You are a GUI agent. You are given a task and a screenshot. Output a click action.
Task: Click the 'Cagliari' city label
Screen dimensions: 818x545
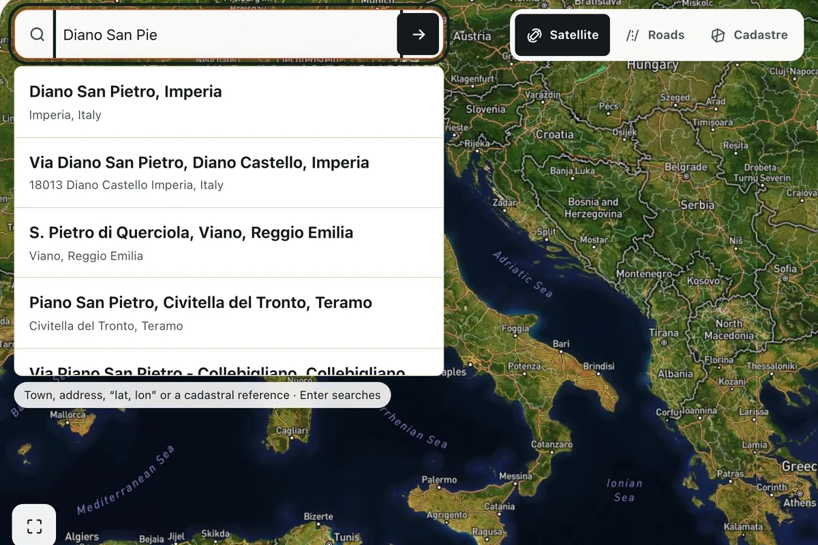point(291,431)
